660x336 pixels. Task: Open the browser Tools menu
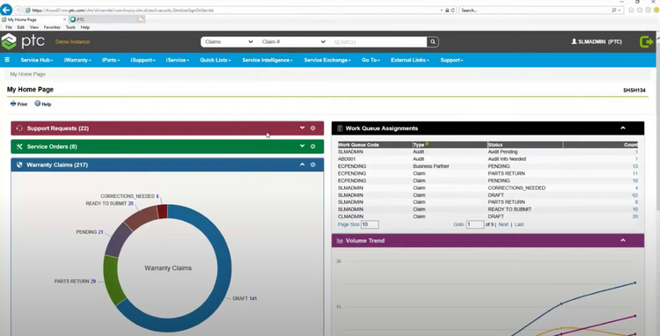pyautogui.click(x=70, y=27)
